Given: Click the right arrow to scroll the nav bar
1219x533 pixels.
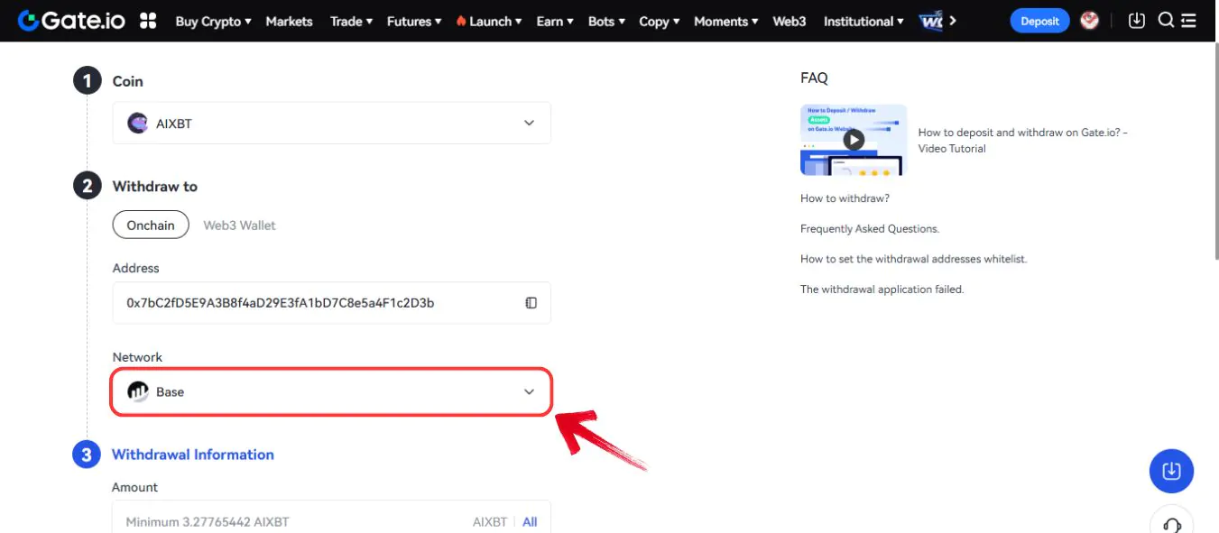Looking at the screenshot, I should click(953, 21).
